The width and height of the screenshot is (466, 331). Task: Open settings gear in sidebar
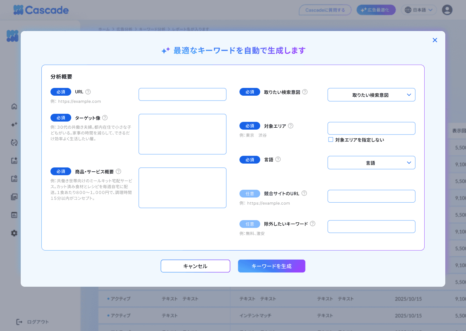(x=14, y=233)
